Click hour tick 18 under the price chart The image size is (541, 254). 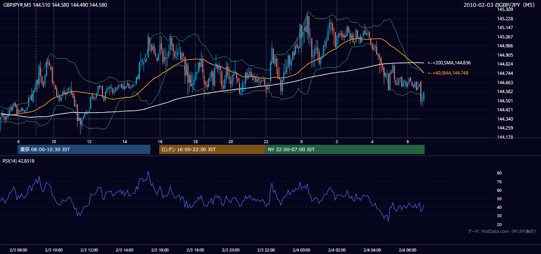pyautogui.click(x=195, y=141)
